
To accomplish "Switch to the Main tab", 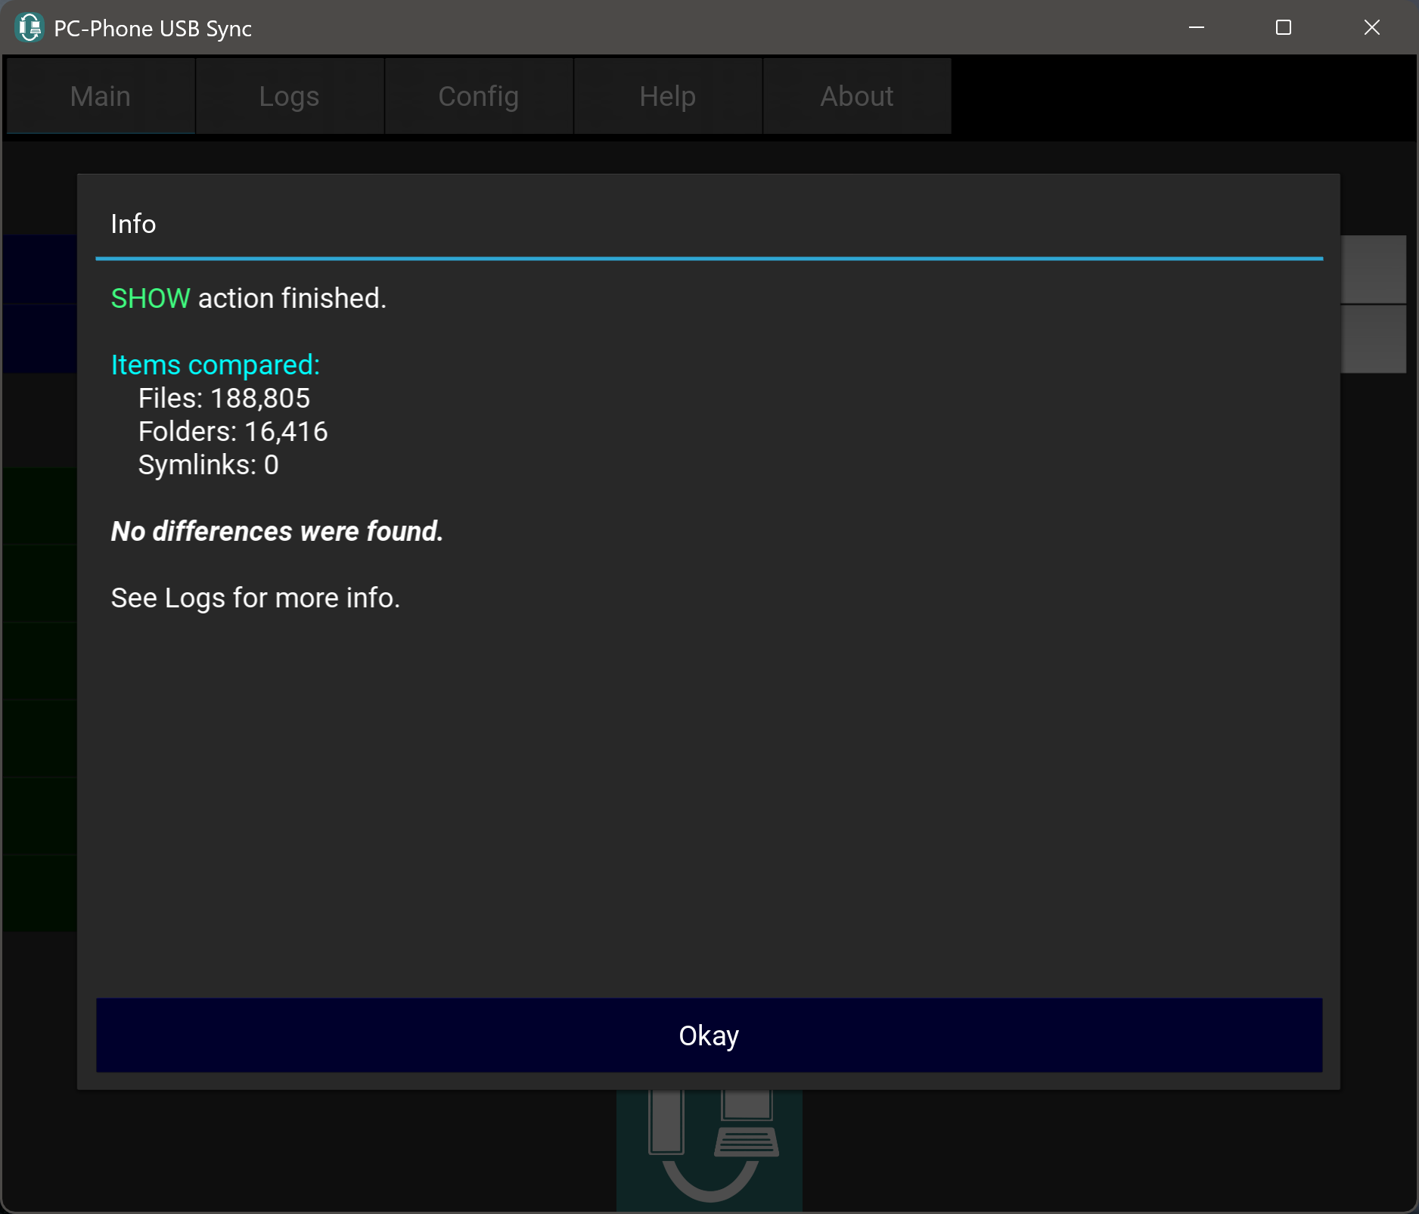I will click(101, 97).
